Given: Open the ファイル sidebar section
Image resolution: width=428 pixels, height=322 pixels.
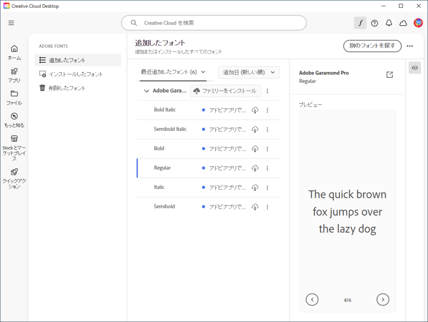Looking at the screenshot, I should point(14,98).
